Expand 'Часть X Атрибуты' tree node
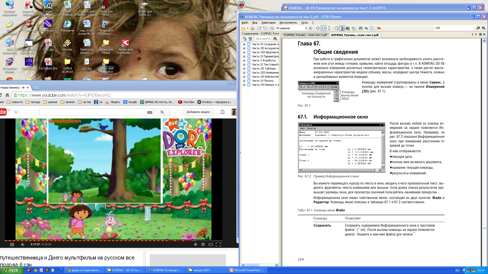Image resolution: width=488 pixels, height=274 pixels. (244, 60)
